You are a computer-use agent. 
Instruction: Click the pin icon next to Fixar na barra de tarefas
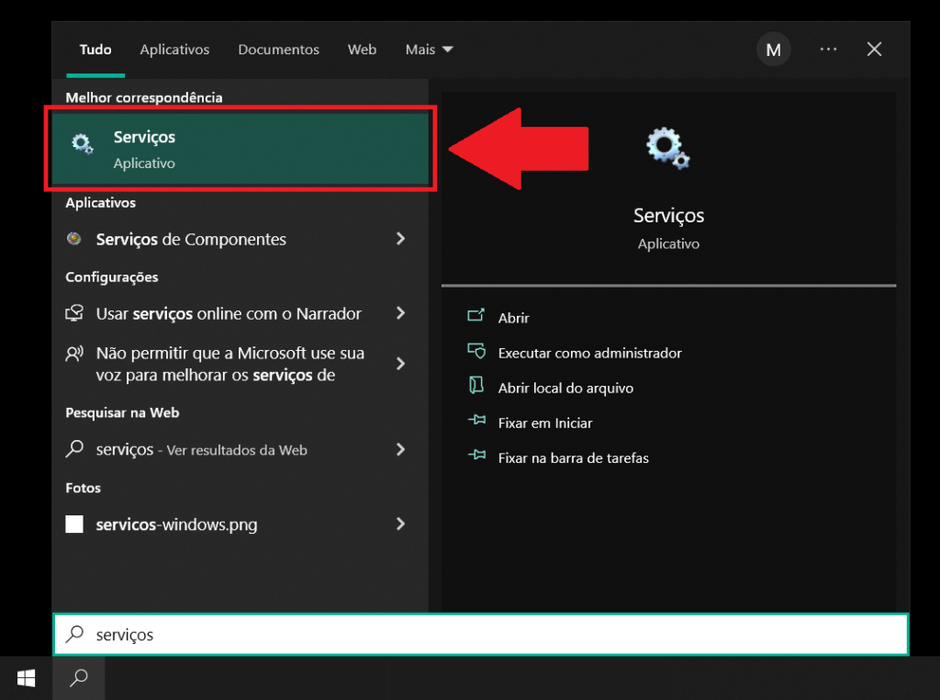tap(476, 456)
